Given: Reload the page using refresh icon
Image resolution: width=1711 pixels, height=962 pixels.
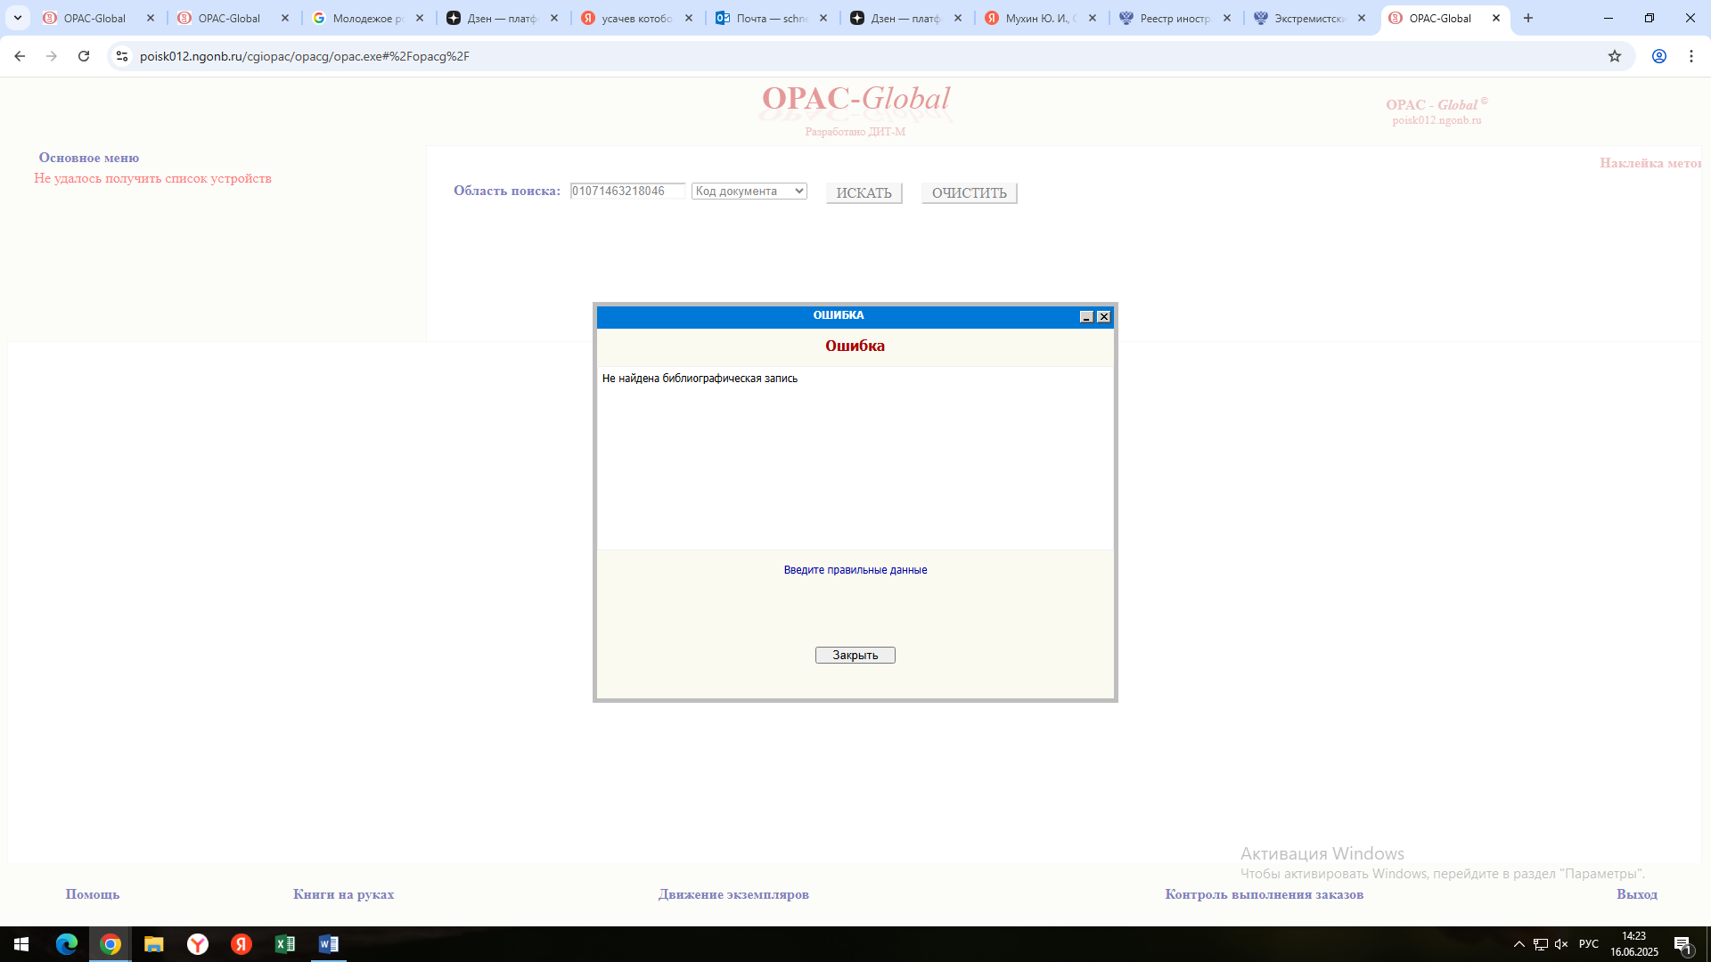Looking at the screenshot, I should 84,56.
